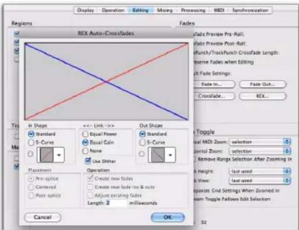The height and width of the screenshot is (230, 299).
Task: Go to the Mixing tab
Action: tap(165, 10)
